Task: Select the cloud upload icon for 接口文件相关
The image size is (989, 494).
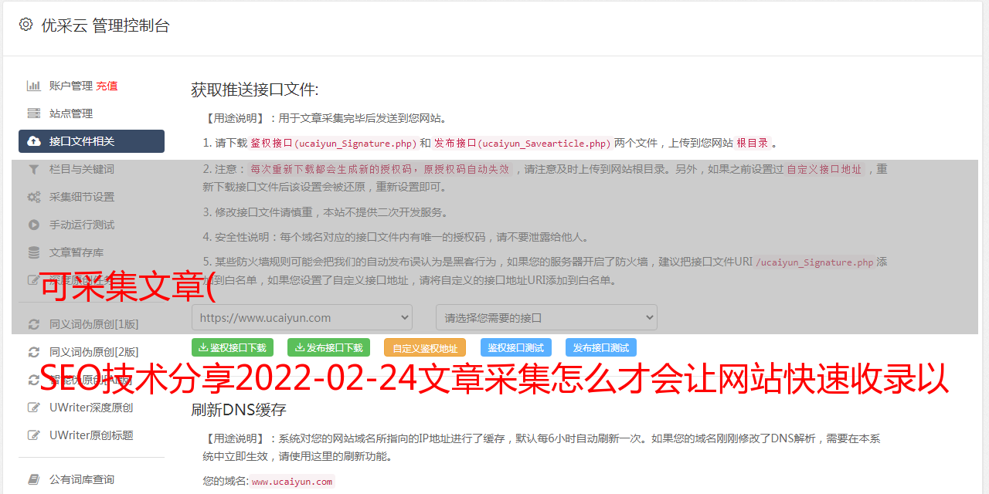Action: pyautogui.click(x=34, y=141)
